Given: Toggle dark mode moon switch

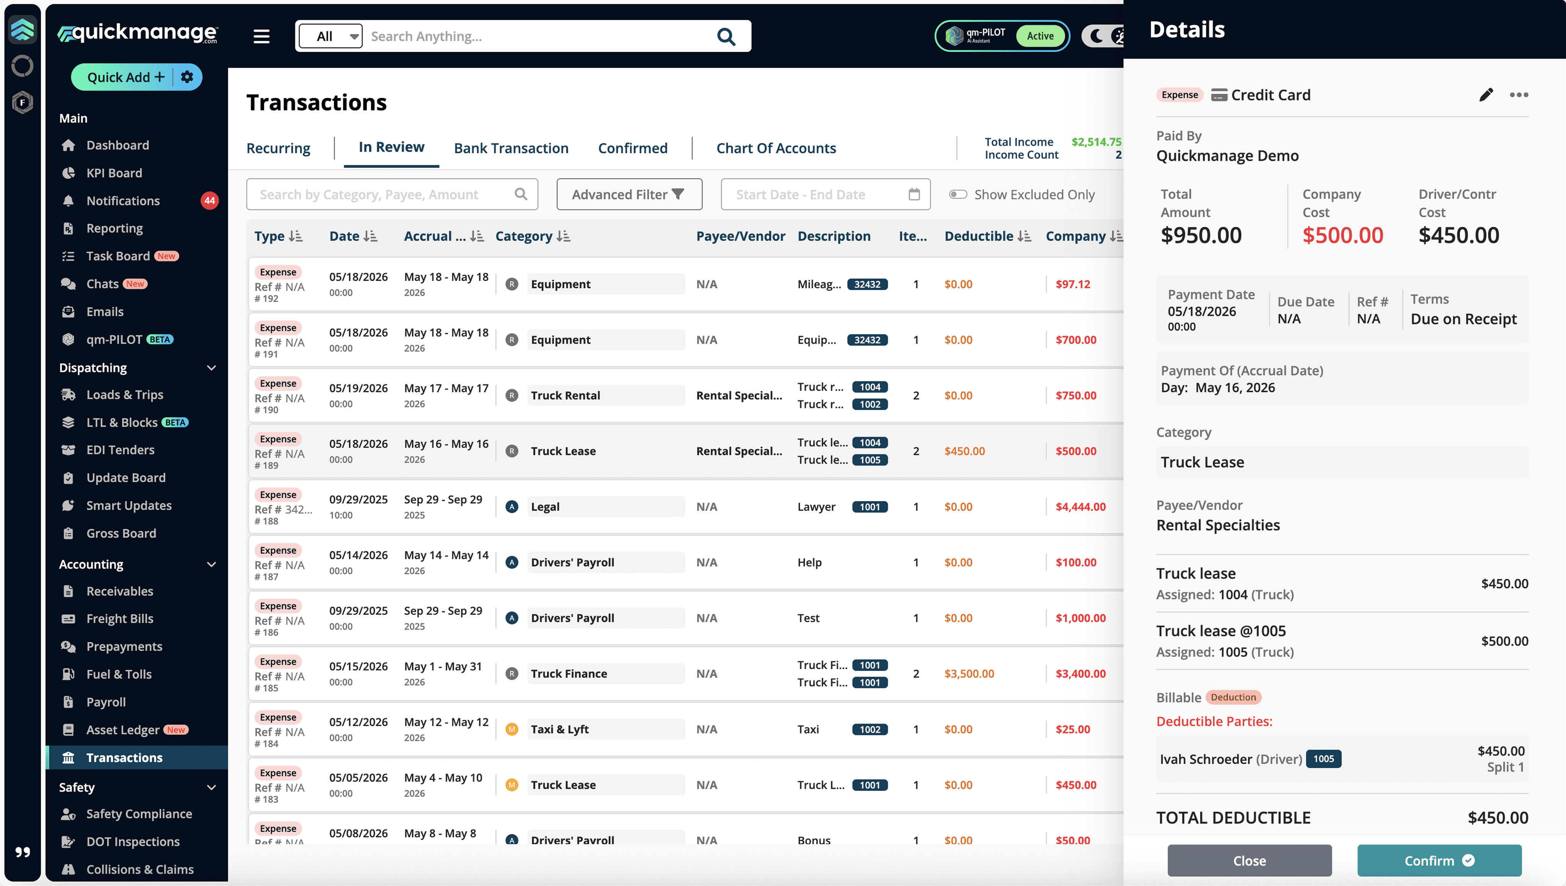Looking at the screenshot, I should [x=1103, y=37].
